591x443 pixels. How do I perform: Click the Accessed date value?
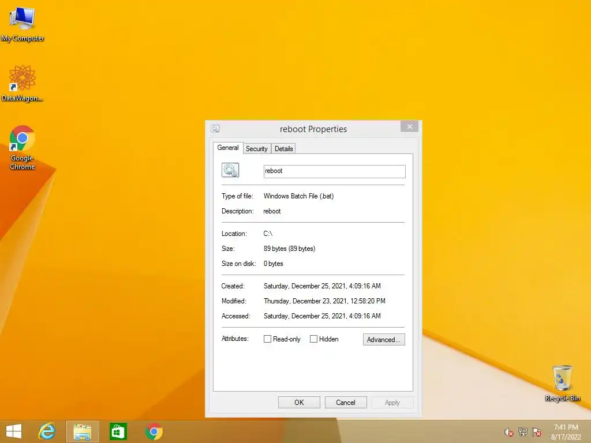coord(322,316)
